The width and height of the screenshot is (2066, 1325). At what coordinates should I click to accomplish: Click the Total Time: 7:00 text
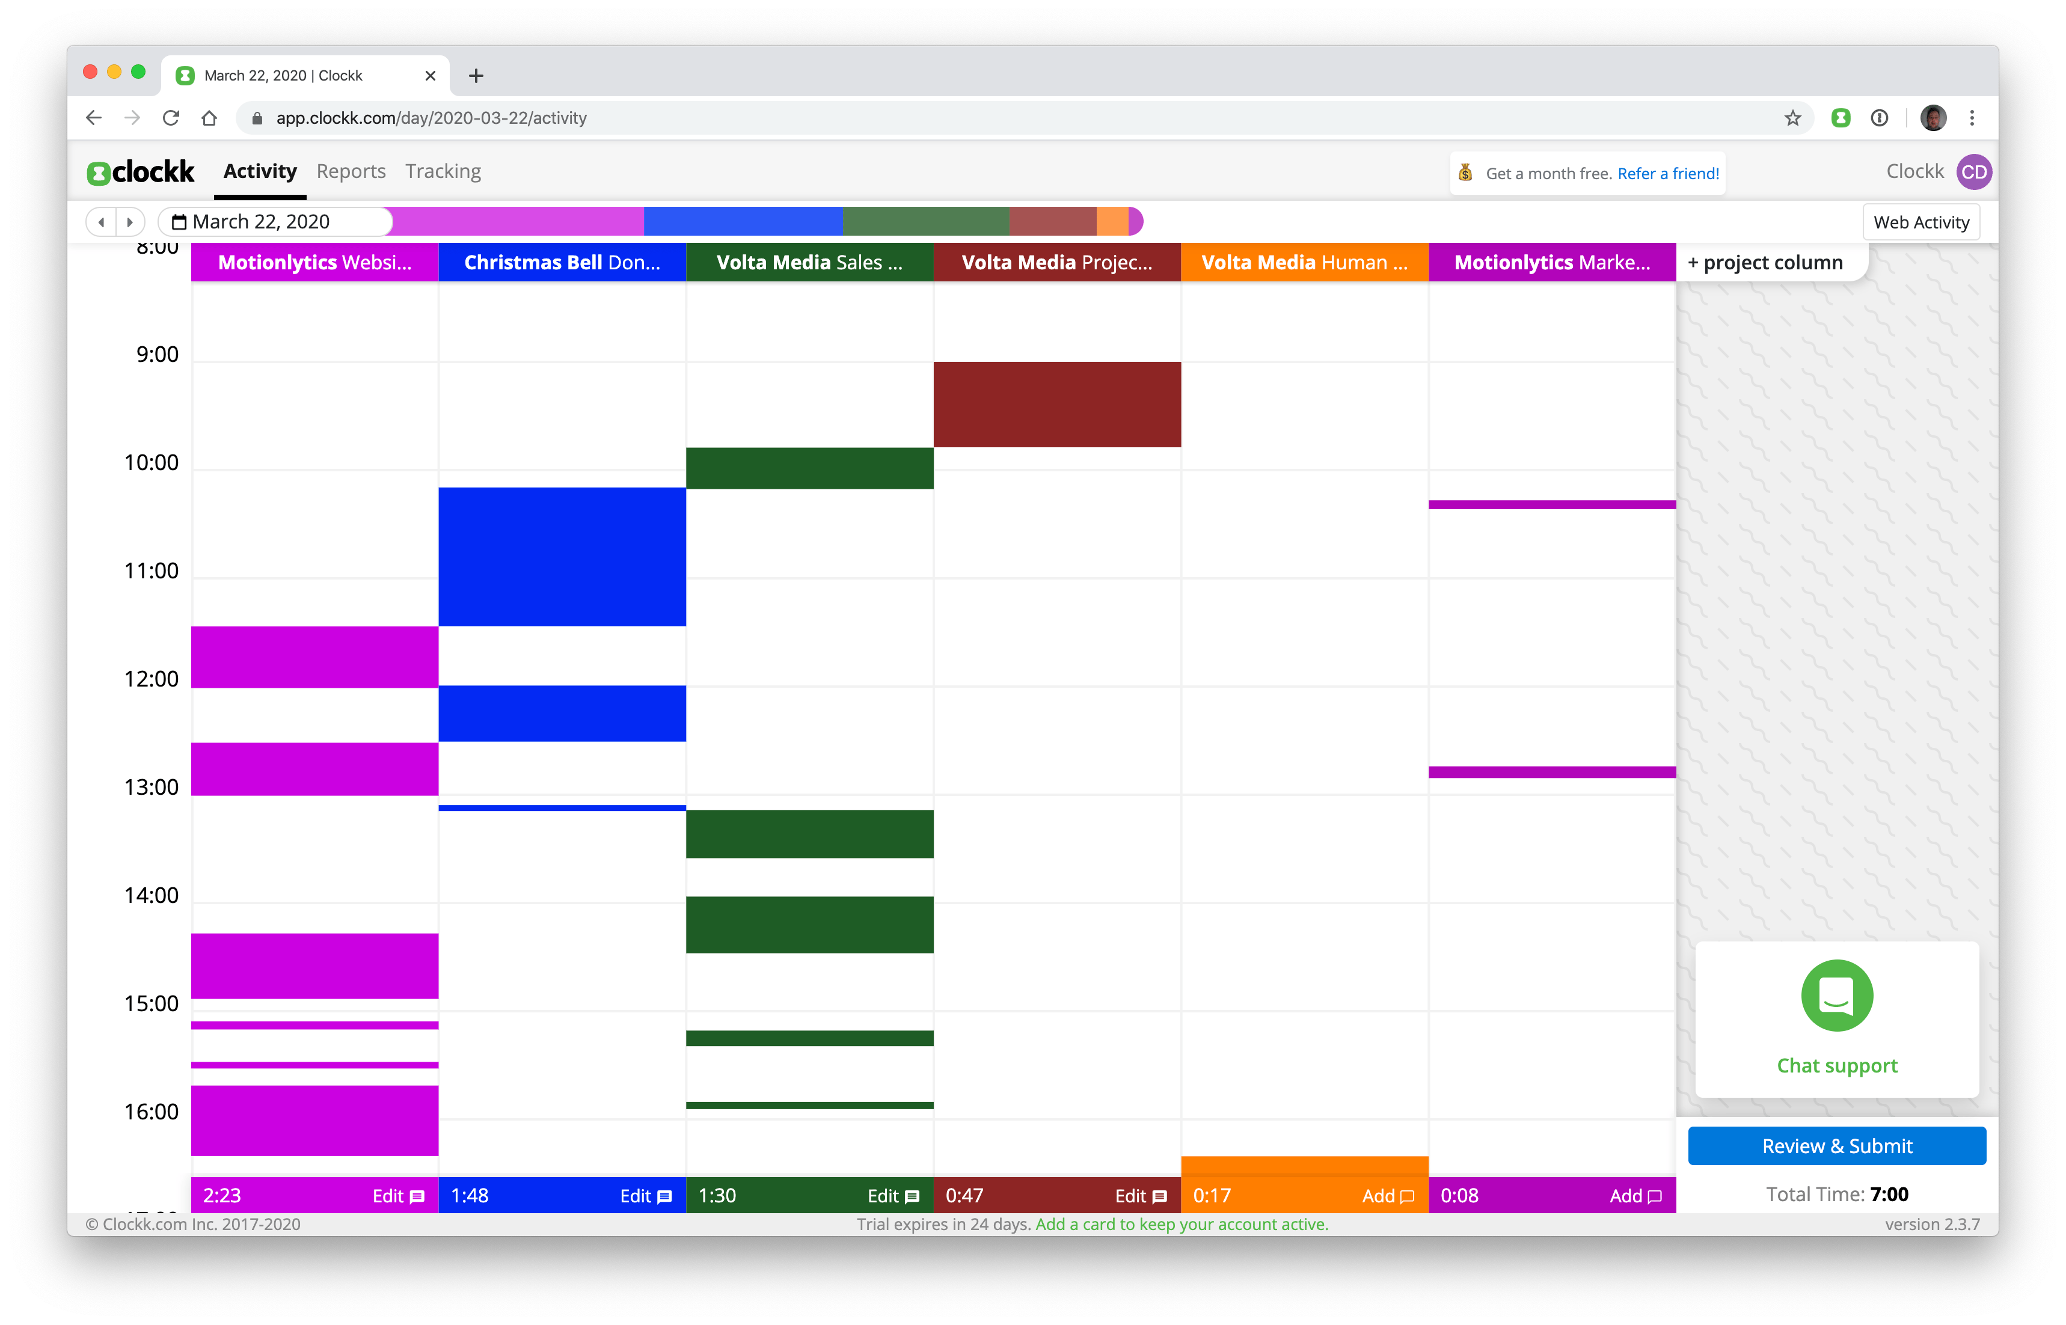(x=1836, y=1194)
